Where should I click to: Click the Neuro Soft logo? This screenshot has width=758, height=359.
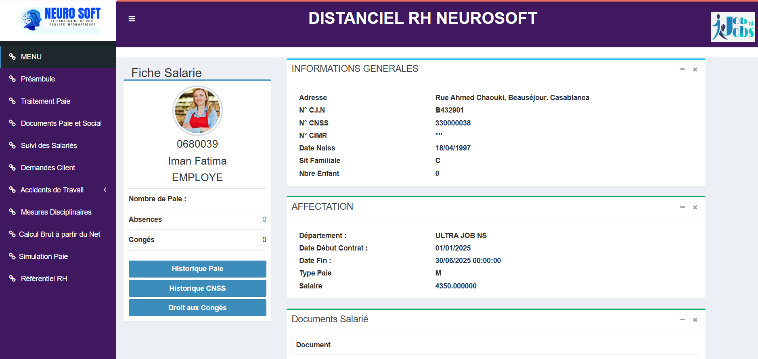(x=61, y=19)
